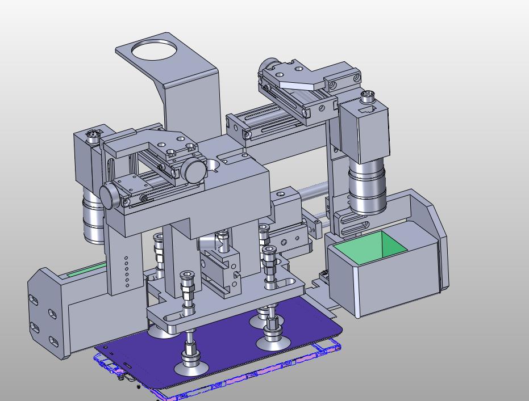Select the left end plate with slotted holes
Viewport: 529px width, 401px height.
45,313
